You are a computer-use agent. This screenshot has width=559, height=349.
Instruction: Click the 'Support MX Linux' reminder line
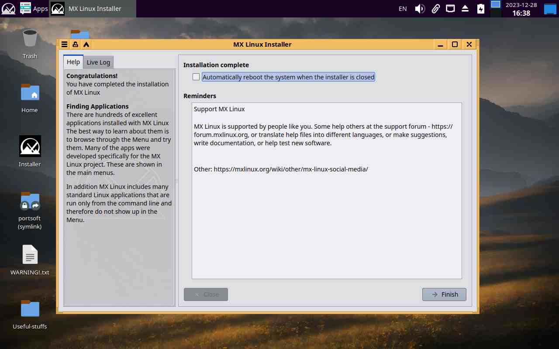[219, 109]
